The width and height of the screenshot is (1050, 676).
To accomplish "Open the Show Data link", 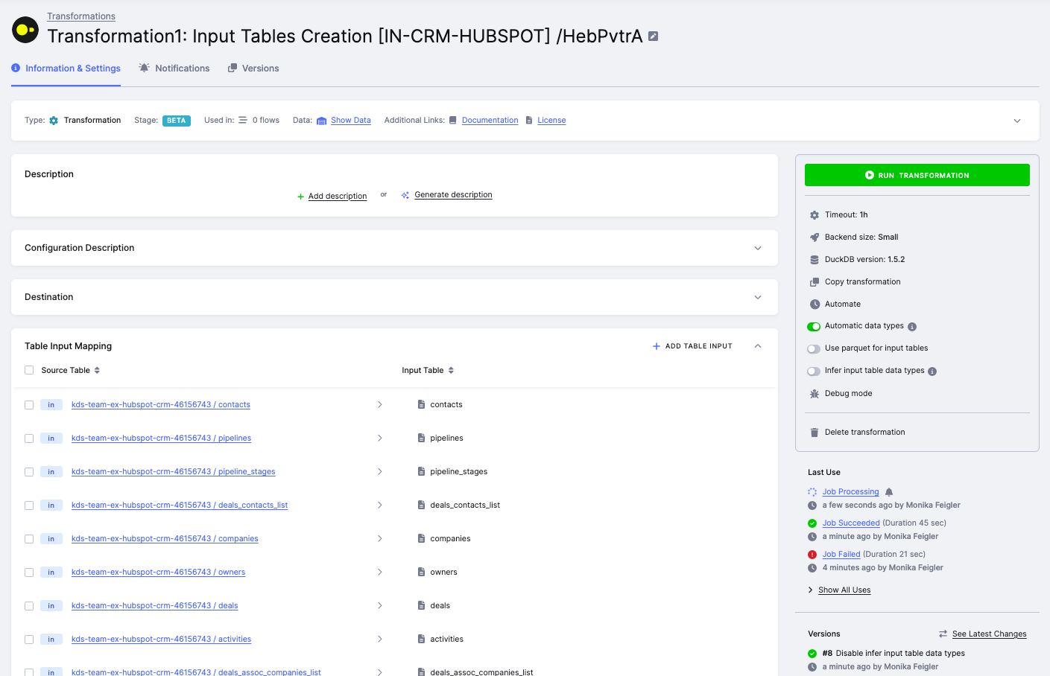I will pos(351,120).
